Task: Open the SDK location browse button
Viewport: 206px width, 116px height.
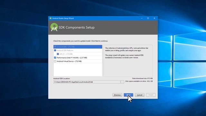Action: [x=122, y=82]
